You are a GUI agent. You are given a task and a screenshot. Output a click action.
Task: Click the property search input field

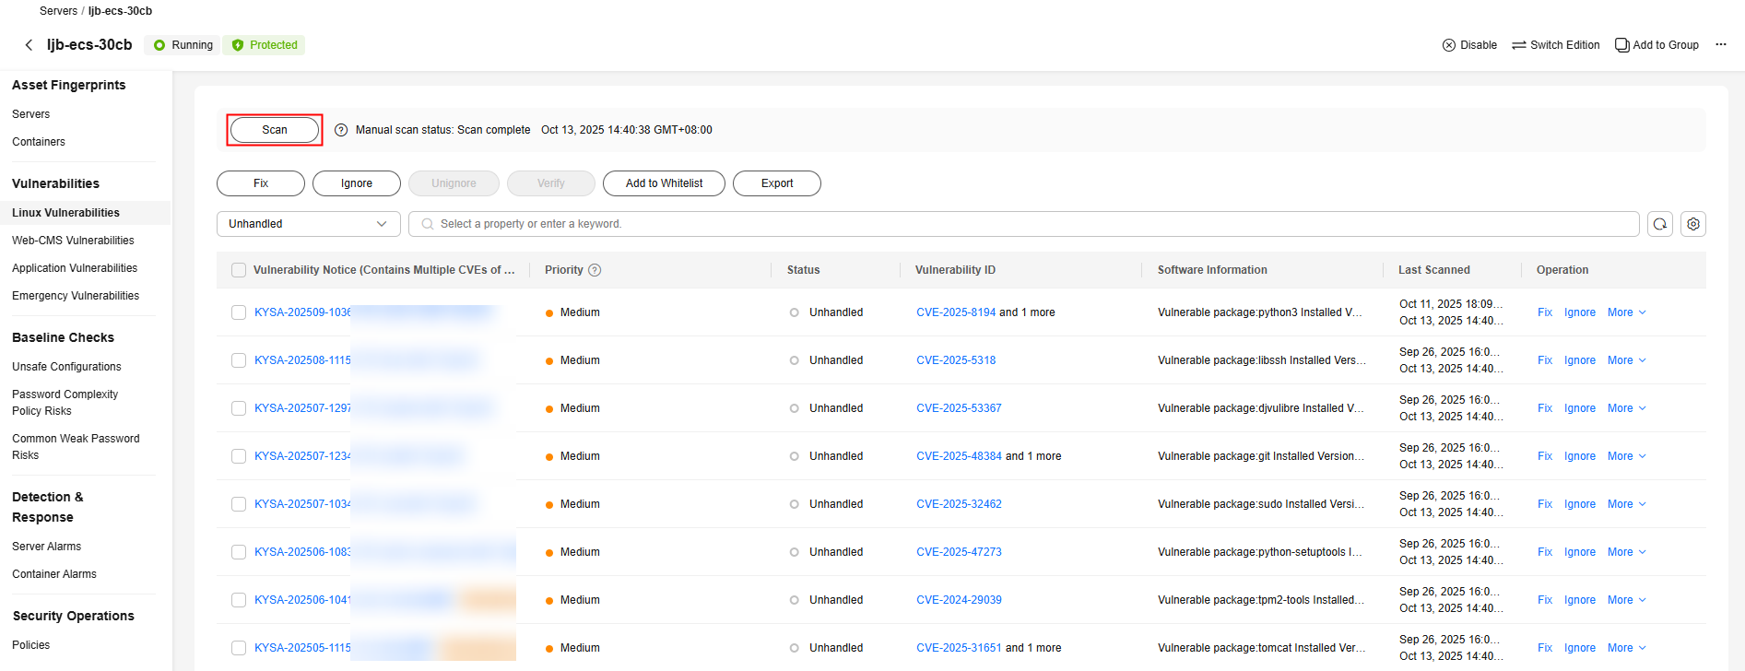coord(1023,224)
